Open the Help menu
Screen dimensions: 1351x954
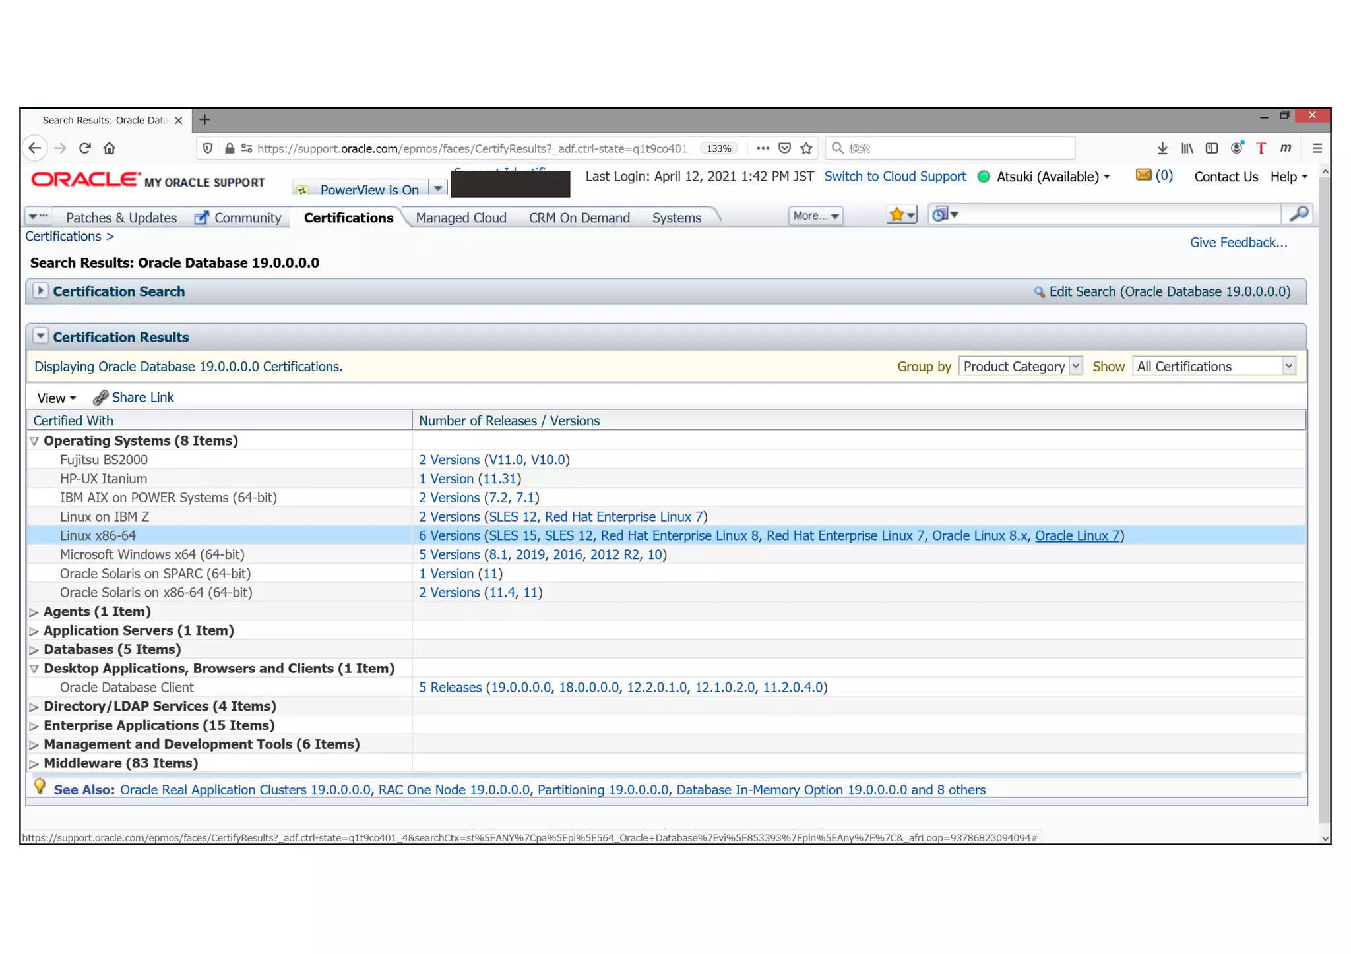(x=1289, y=177)
